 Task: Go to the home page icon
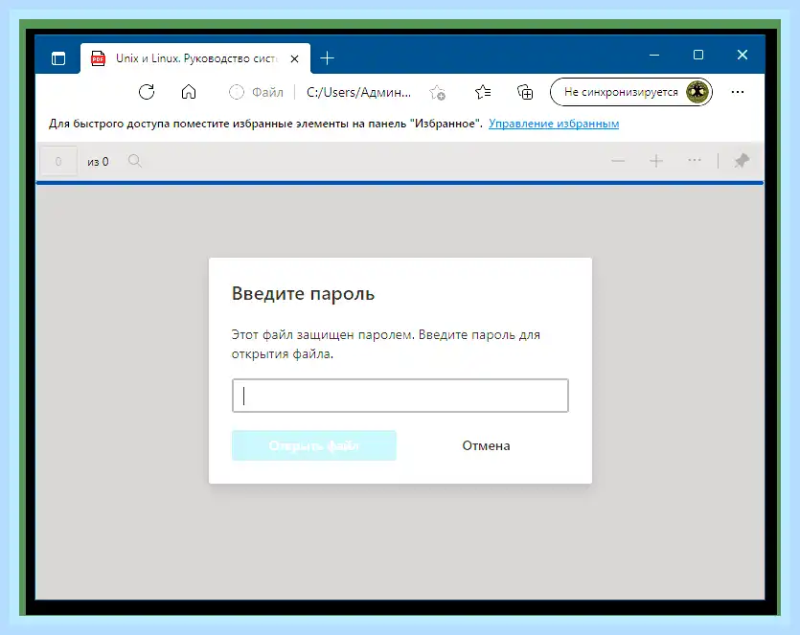click(x=189, y=92)
